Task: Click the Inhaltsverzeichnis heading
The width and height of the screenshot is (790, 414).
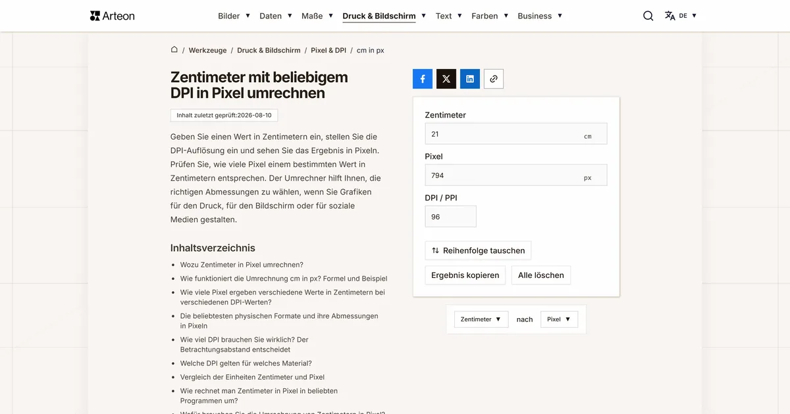Action: coord(213,248)
